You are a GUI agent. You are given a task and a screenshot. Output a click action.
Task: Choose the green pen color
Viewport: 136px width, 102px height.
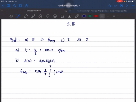(90, 16)
